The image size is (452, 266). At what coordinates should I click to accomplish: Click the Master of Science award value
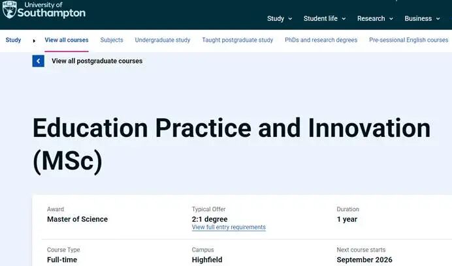click(77, 219)
